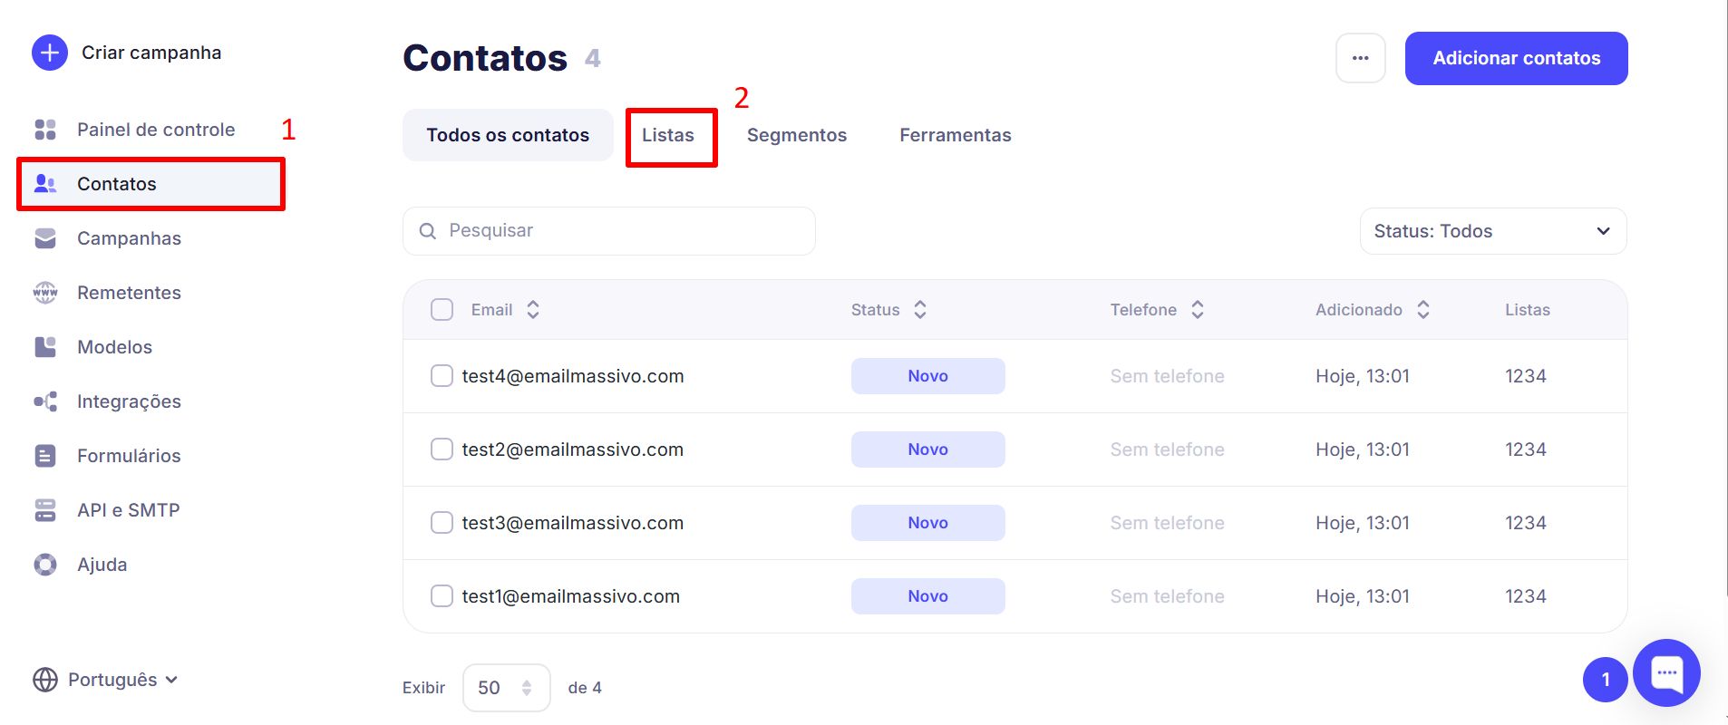Click the Adicionar contatos button

point(1516,58)
